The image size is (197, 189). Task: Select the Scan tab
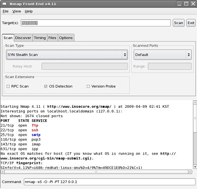point(8,38)
